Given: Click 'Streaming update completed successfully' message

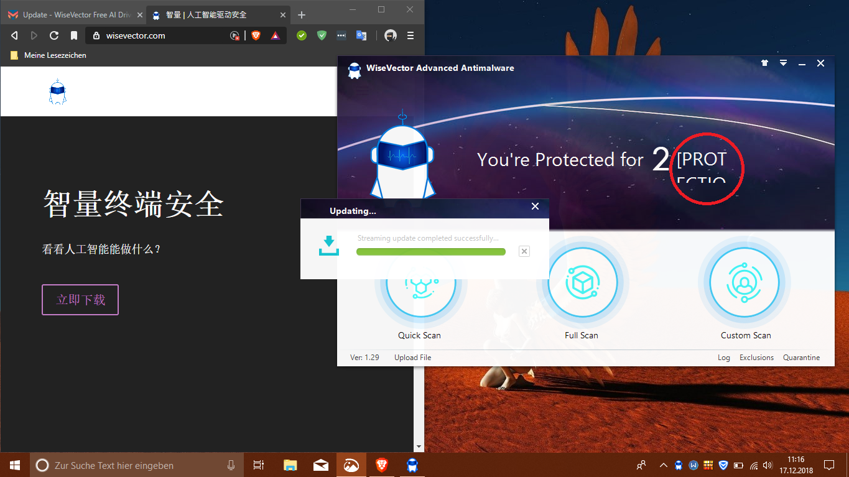Looking at the screenshot, I should pos(428,238).
